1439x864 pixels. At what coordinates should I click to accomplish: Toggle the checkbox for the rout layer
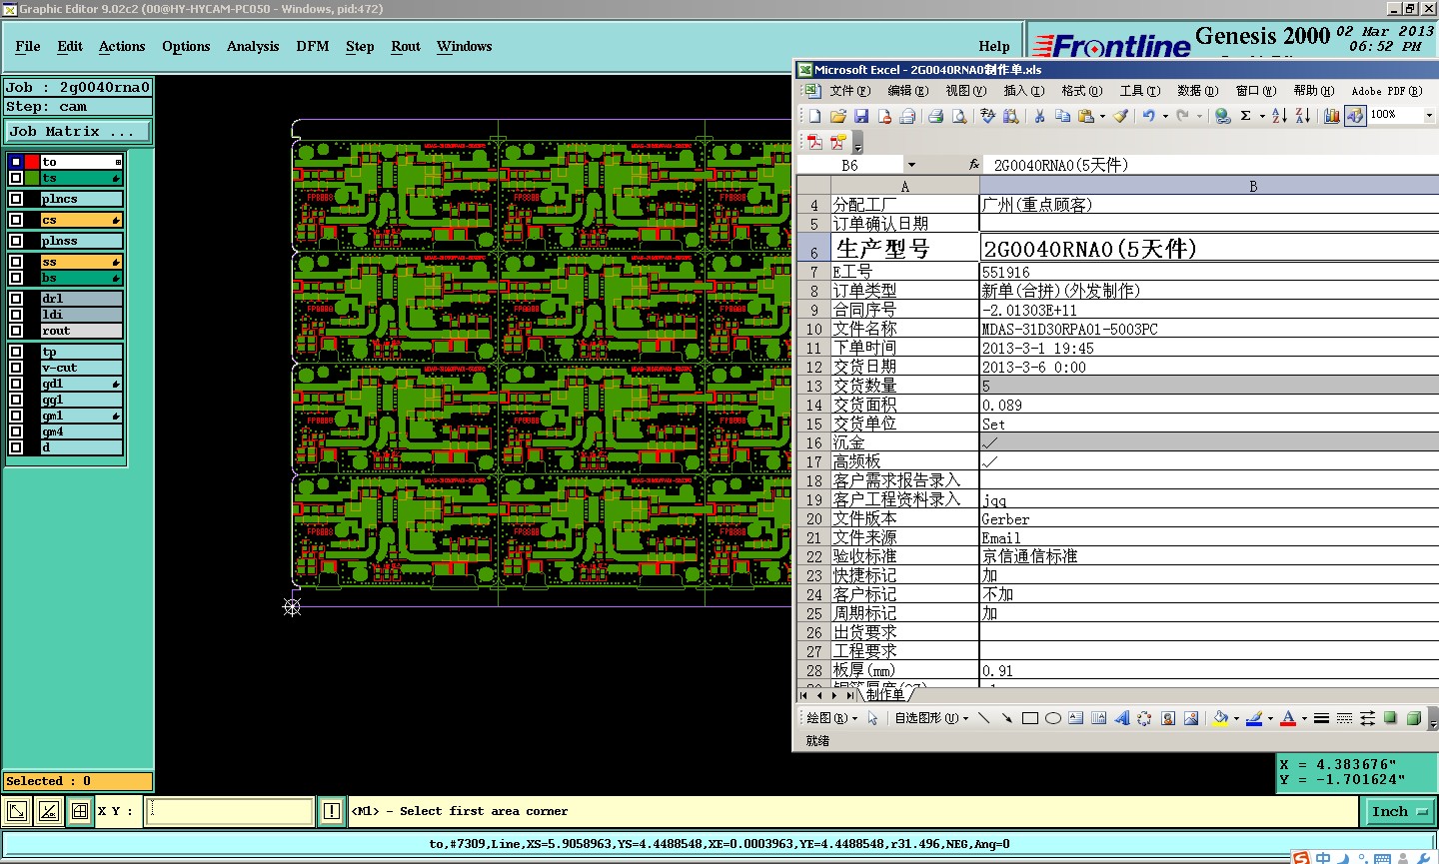click(x=16, y=331)
